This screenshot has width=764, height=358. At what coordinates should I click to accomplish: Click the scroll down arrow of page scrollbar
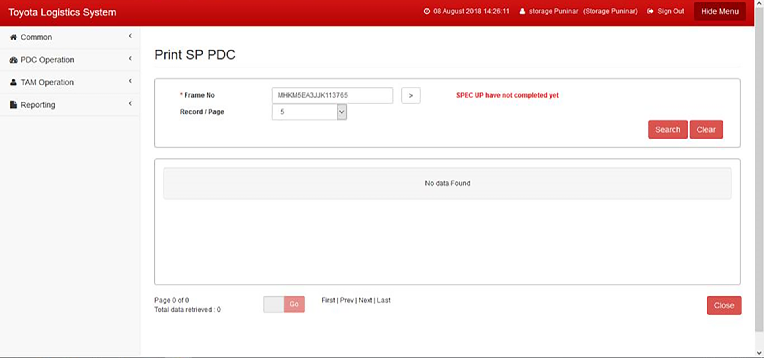coord(759,353)
